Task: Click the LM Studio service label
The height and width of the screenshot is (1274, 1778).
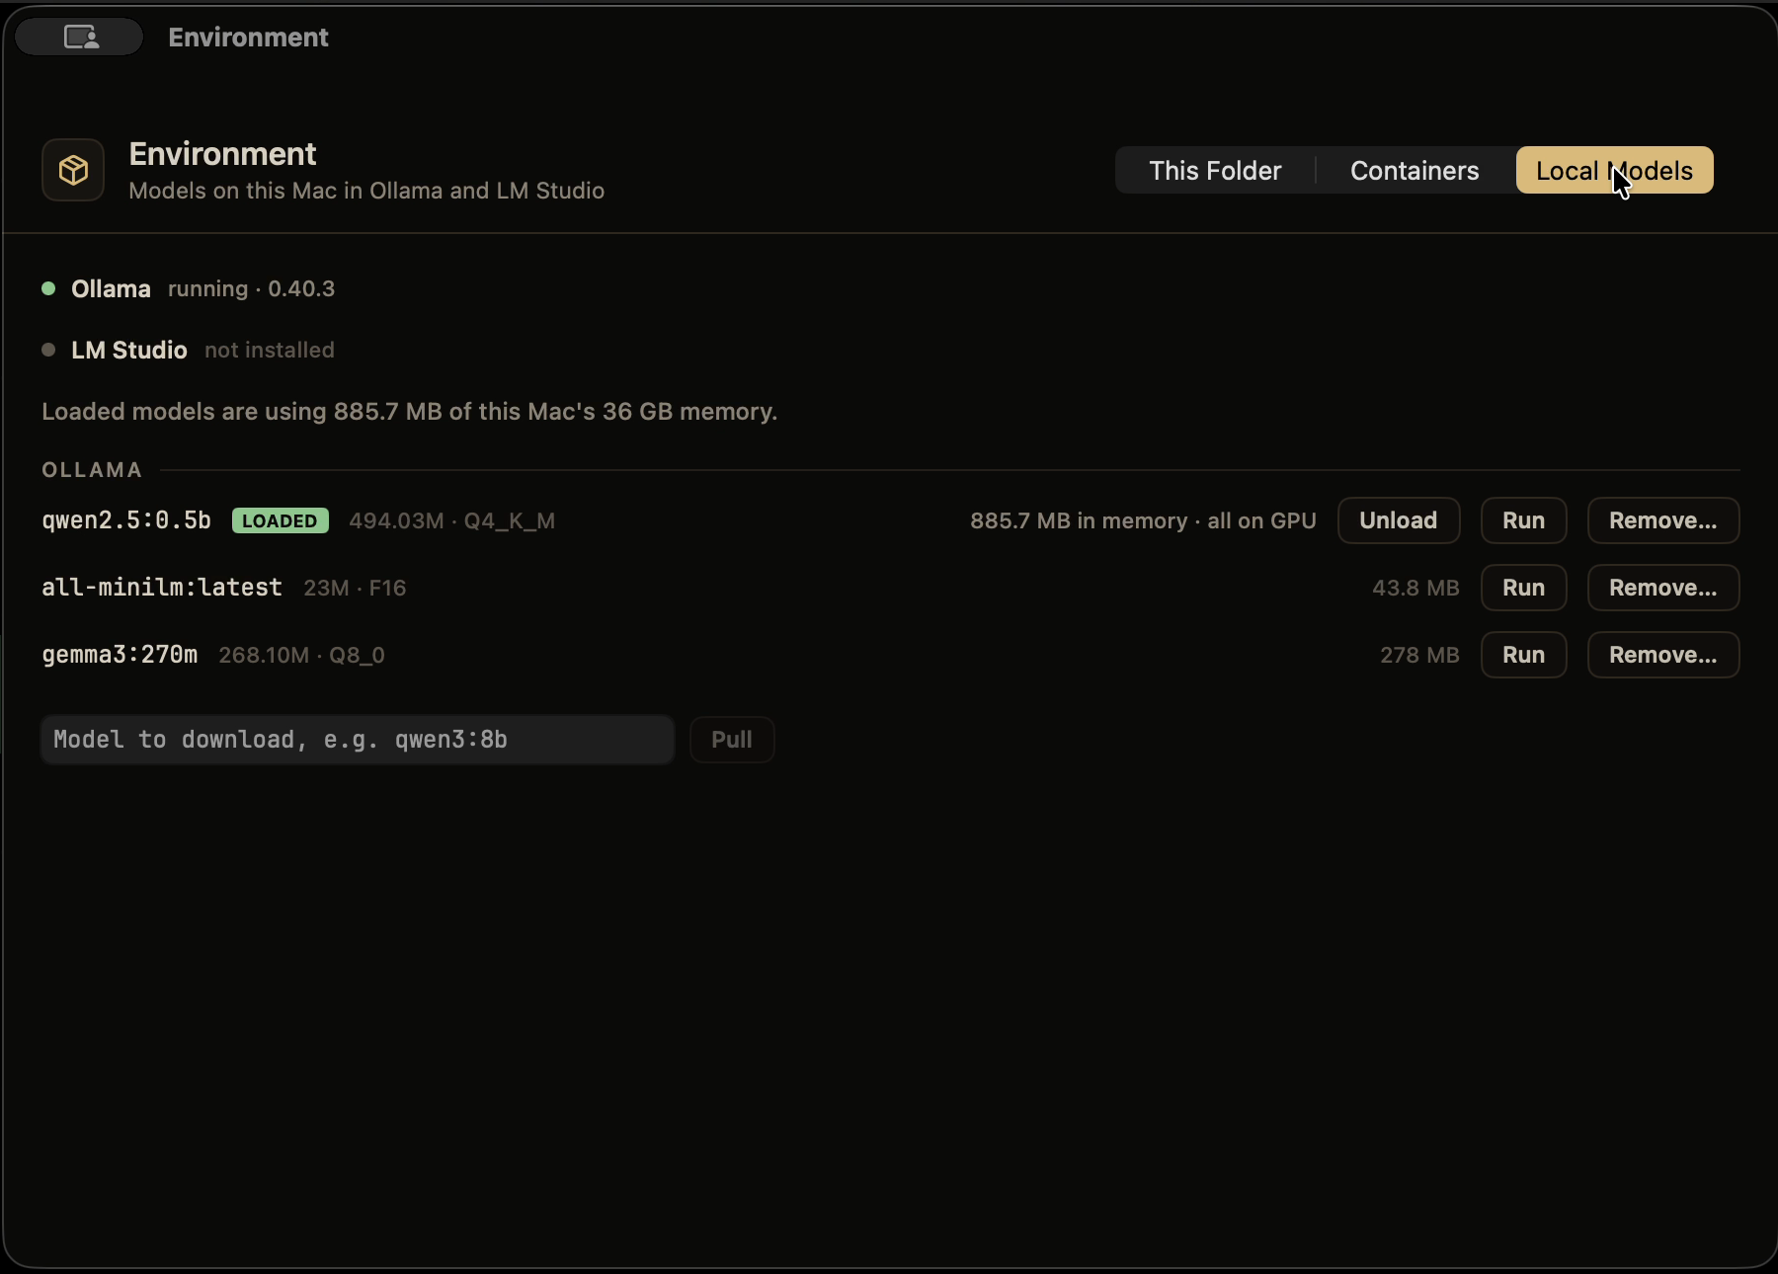Action: [x=129, y=350]
